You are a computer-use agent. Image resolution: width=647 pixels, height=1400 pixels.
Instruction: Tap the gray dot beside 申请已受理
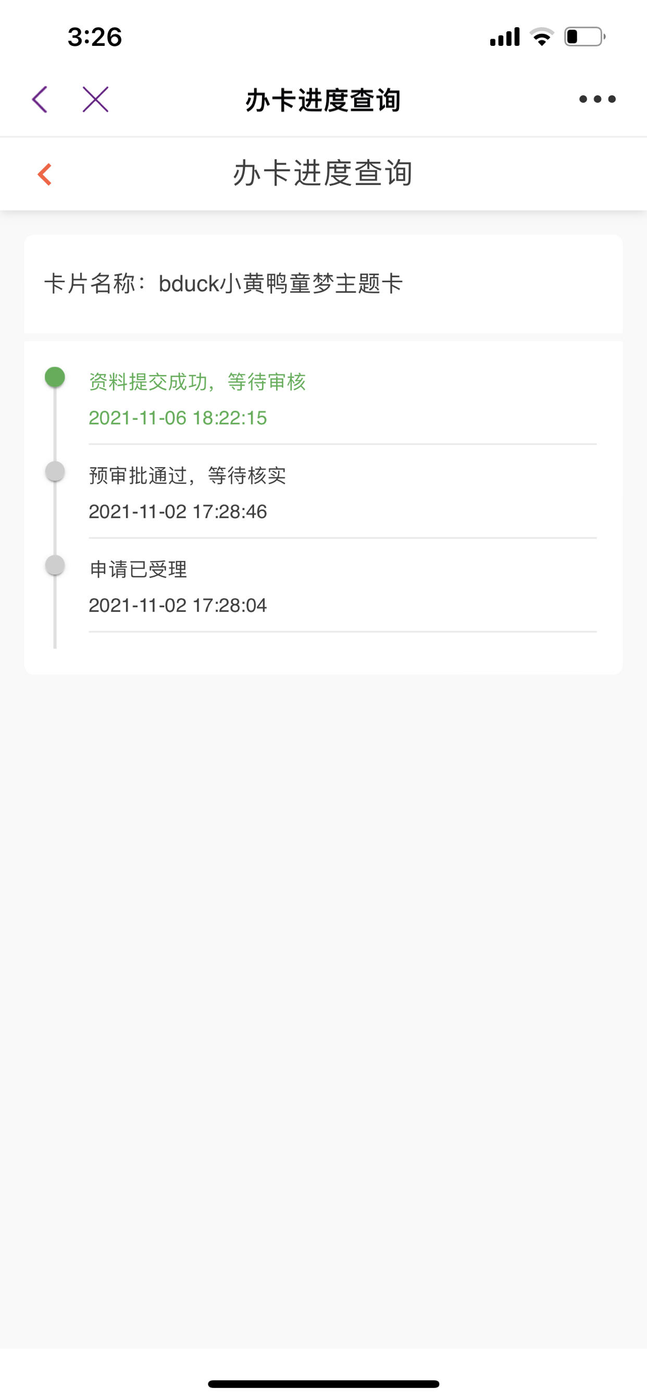[55, 565]
